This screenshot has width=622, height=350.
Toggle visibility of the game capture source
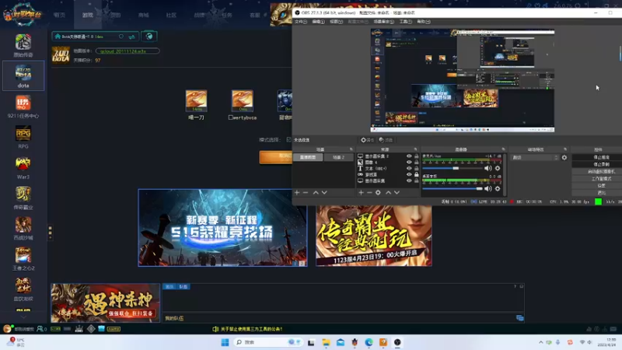409,174
